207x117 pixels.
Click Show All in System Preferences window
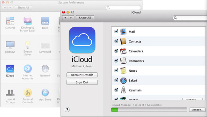coord(23,8)
